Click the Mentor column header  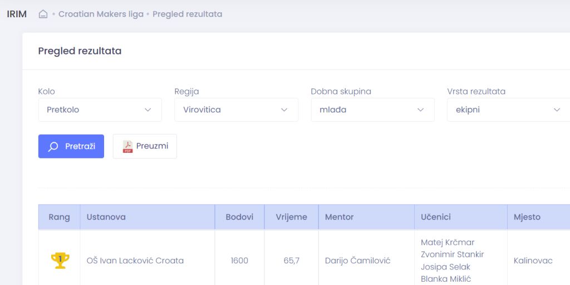click(366, 217)
